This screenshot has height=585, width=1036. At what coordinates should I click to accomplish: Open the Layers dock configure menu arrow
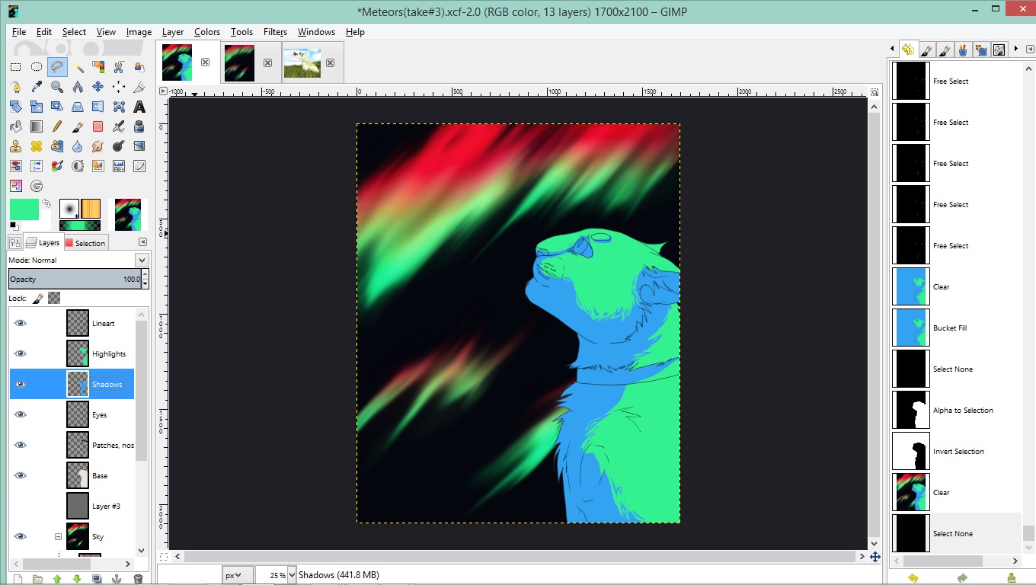point(142,242)
